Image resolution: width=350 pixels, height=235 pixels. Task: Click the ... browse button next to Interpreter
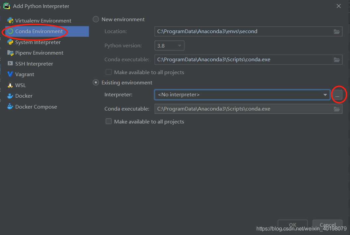pyautogui.click(x=337, y=95)
